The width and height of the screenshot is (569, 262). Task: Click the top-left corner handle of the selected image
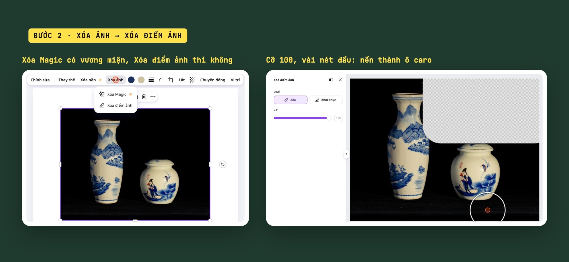coord(60,108)
